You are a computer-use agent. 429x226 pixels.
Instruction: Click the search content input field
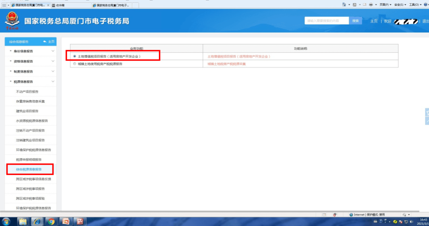click(x=327, y=21)
